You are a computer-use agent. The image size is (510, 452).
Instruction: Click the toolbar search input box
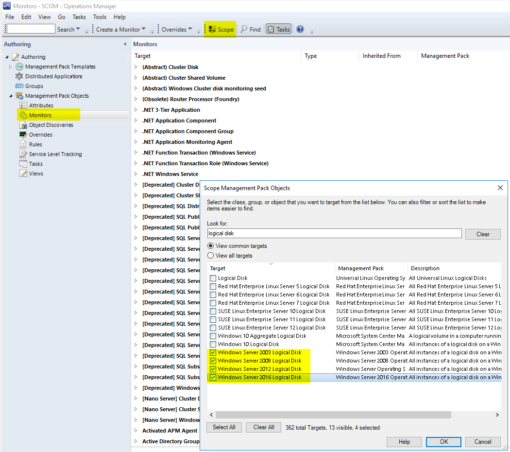click(31, 29)
